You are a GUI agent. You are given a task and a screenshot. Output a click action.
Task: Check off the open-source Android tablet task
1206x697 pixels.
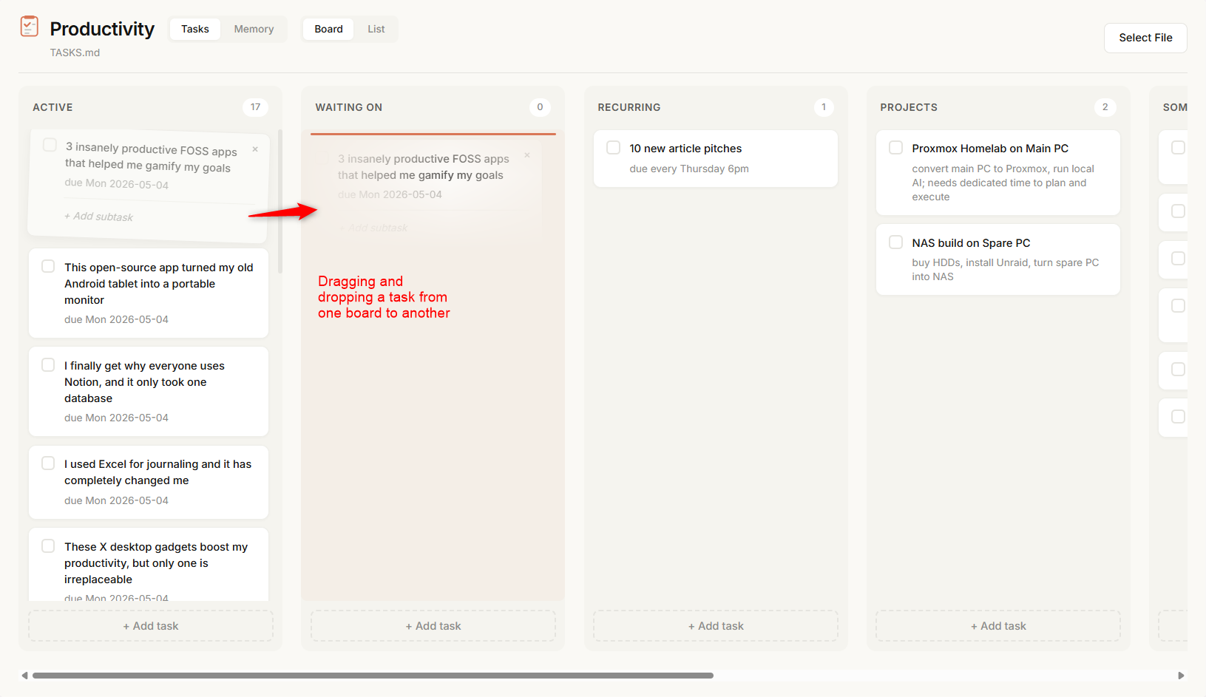48,266
